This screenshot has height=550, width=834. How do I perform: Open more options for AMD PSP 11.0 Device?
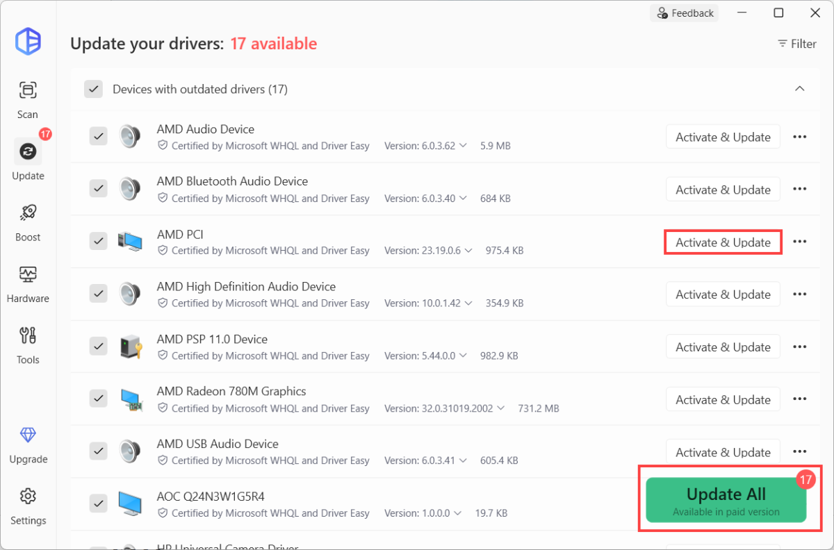coord(800,347)
